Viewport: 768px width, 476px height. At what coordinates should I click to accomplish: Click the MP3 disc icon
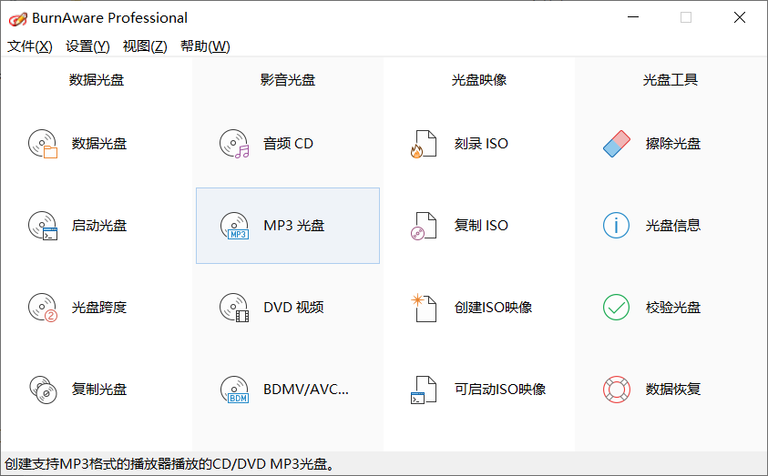coord(234,226)
